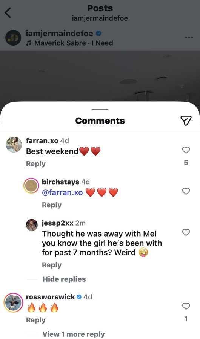The width and height of the screenshot is (200, 339).
Task: Open farran.xo's profile picture
Action: click(14, 145)
